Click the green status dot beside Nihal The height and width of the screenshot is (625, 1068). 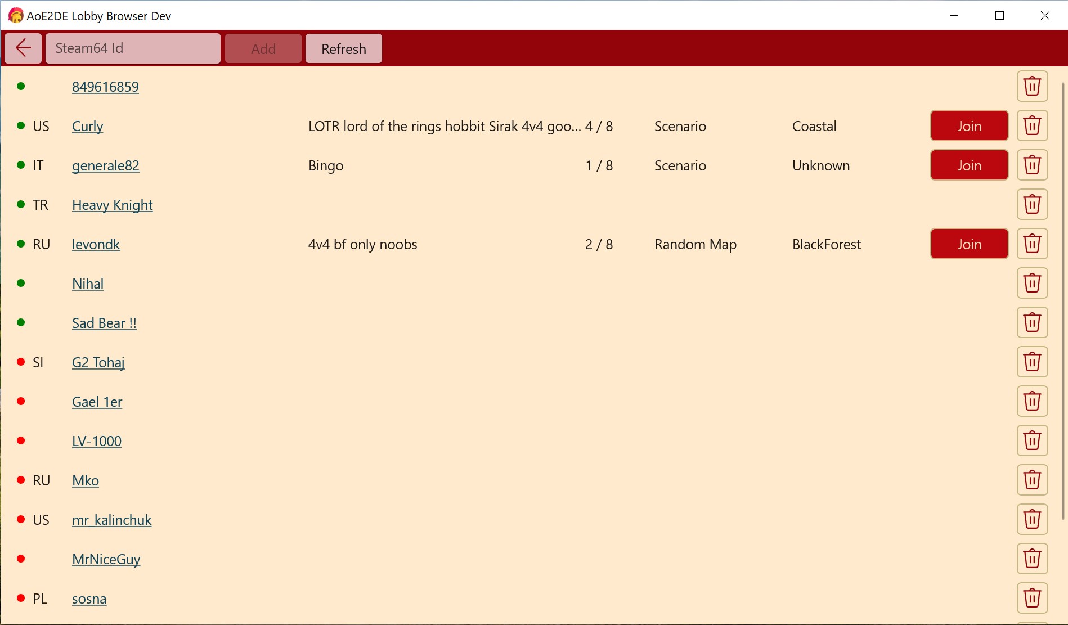tap(21, 283)
